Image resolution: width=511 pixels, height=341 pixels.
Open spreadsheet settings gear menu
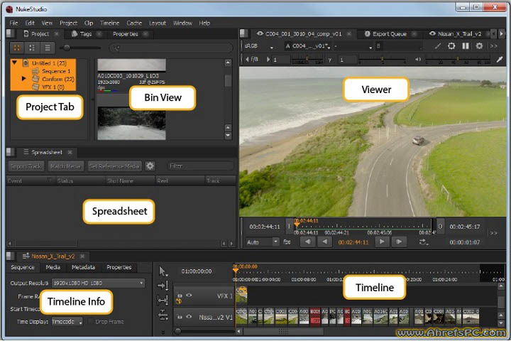coord(150,166)
